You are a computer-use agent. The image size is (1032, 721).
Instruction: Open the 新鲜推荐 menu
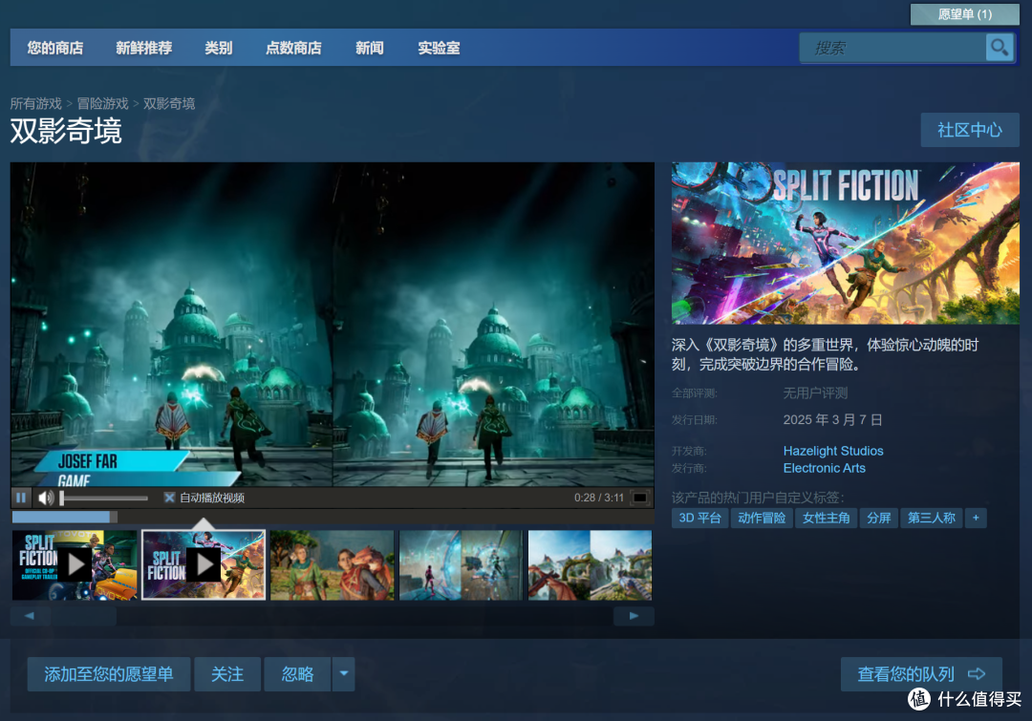(144, 48)
